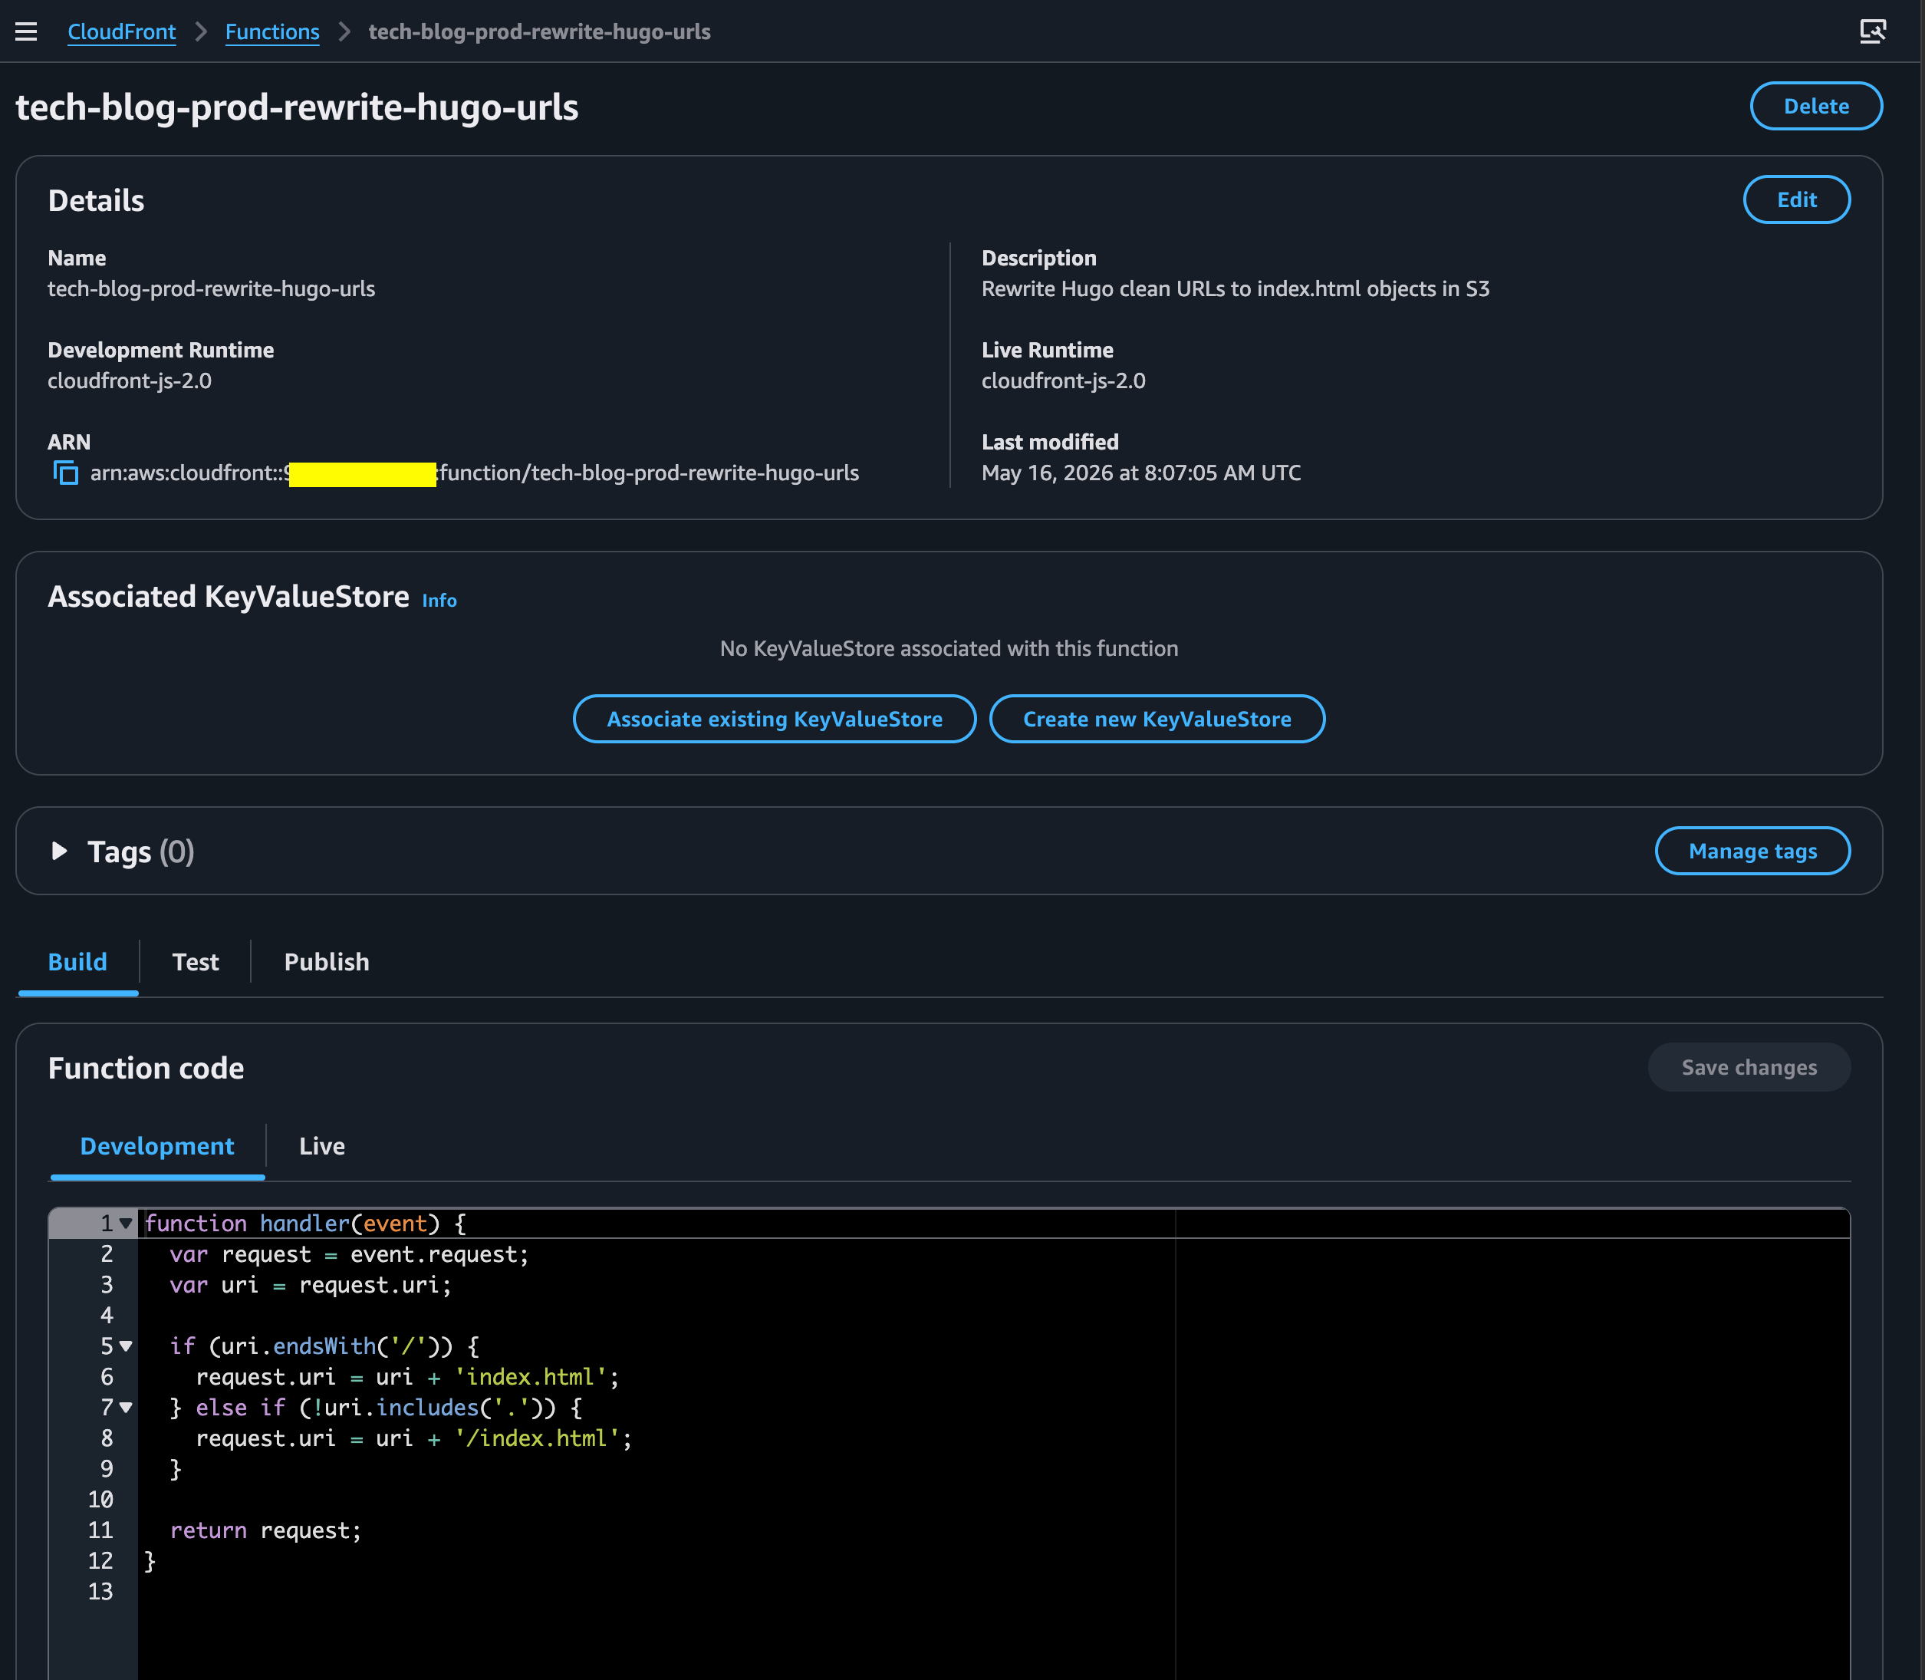
Task: Select the Build tab
Action: tap(77, 962)
